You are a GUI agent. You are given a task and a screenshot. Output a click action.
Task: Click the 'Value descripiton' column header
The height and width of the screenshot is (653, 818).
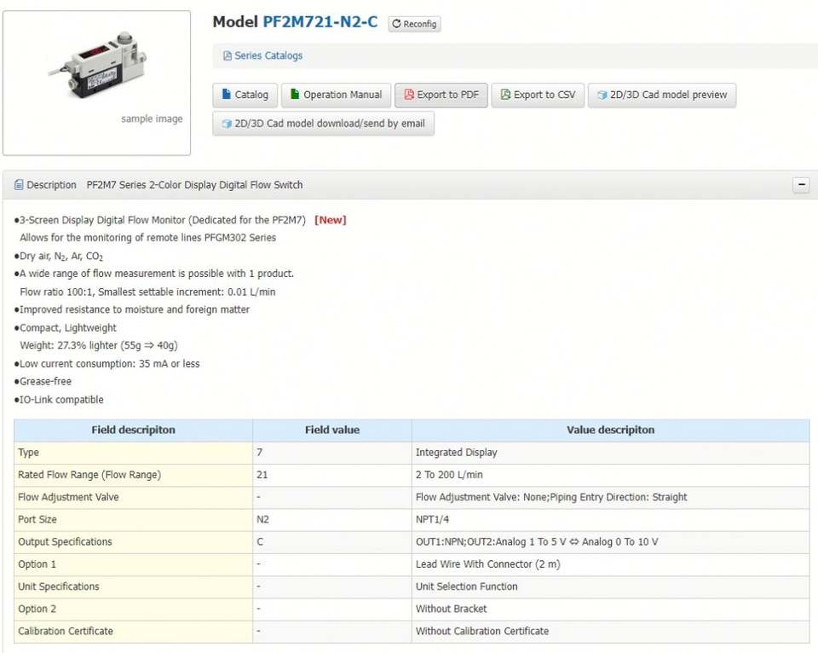click(610, 431)
